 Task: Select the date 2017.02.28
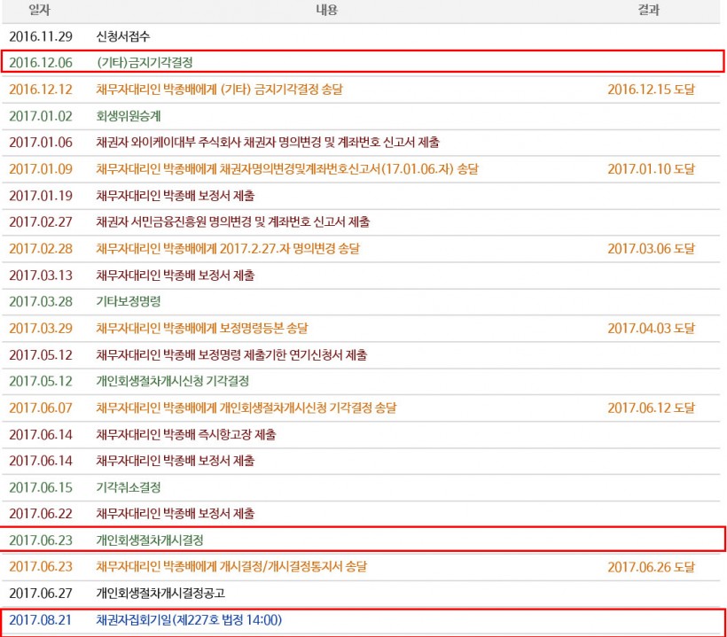pos(41,249)
